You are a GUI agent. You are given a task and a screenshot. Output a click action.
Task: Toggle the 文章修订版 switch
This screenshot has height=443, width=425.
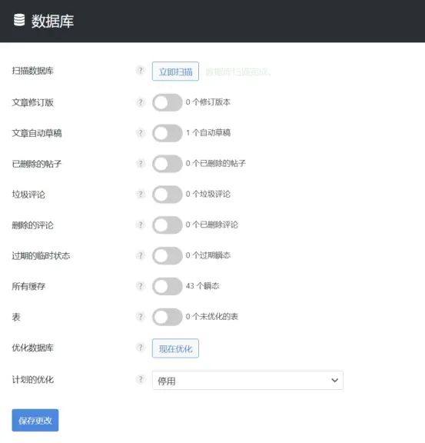pyautogui.click(x=168, y=102)
